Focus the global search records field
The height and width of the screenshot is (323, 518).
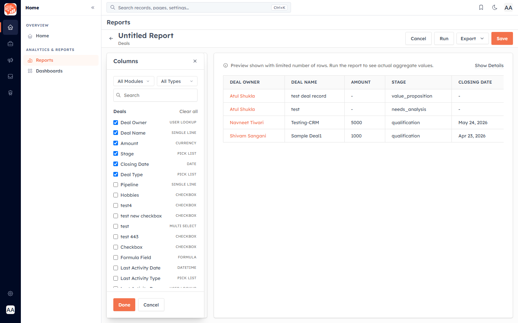(199, 8)
